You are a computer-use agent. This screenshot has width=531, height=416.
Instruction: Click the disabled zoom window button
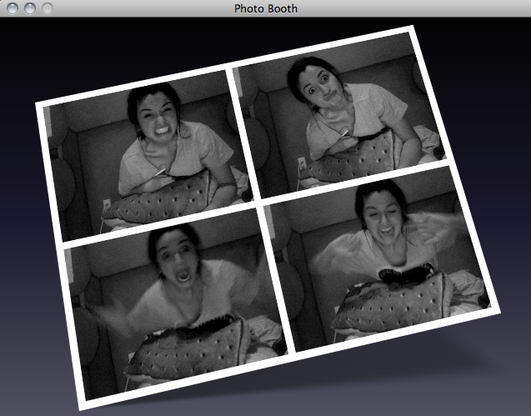[x=47, y=8]
